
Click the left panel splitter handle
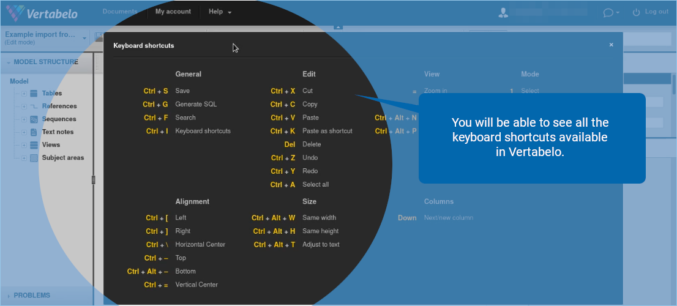click(93, 180)
